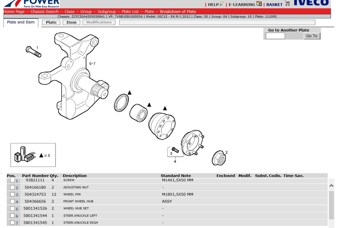Select the screw drawing labeled 1

pyautogui.click(x=33, y=52)
